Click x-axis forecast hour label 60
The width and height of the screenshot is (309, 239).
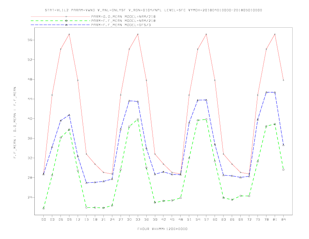pyautogui.click(x=215, y=219)
